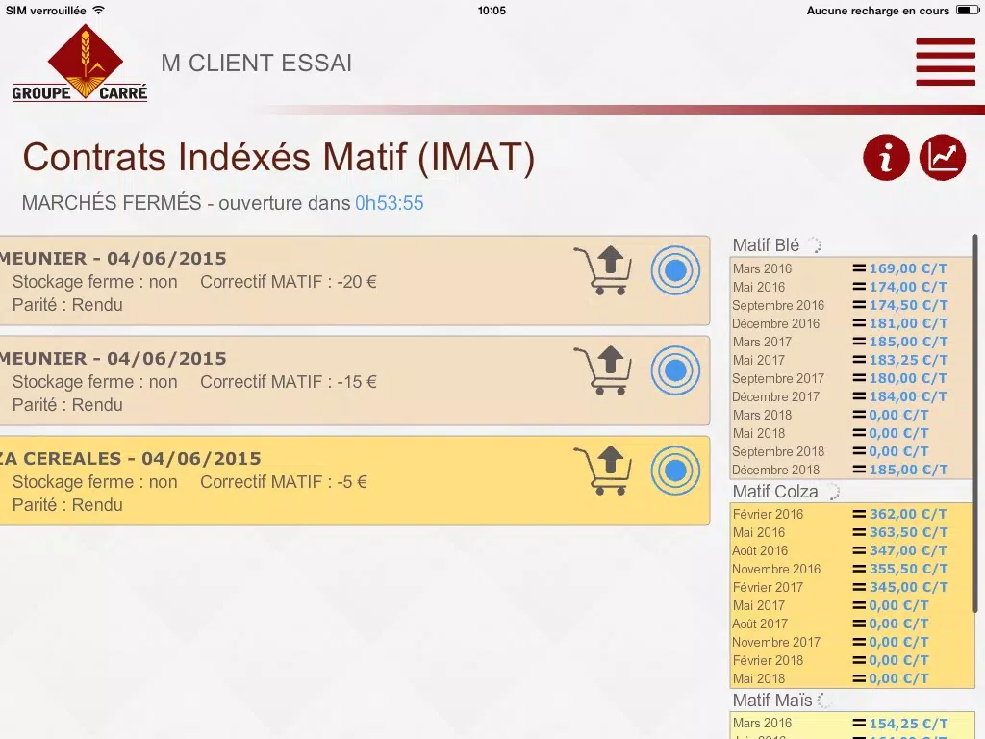Tap blue target icon for Correctif -15 € contract

675,370
